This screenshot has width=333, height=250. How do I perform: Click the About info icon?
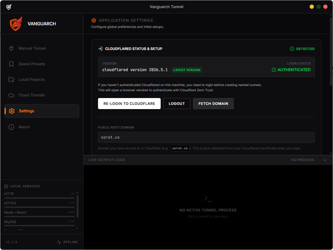coord(11,127)
